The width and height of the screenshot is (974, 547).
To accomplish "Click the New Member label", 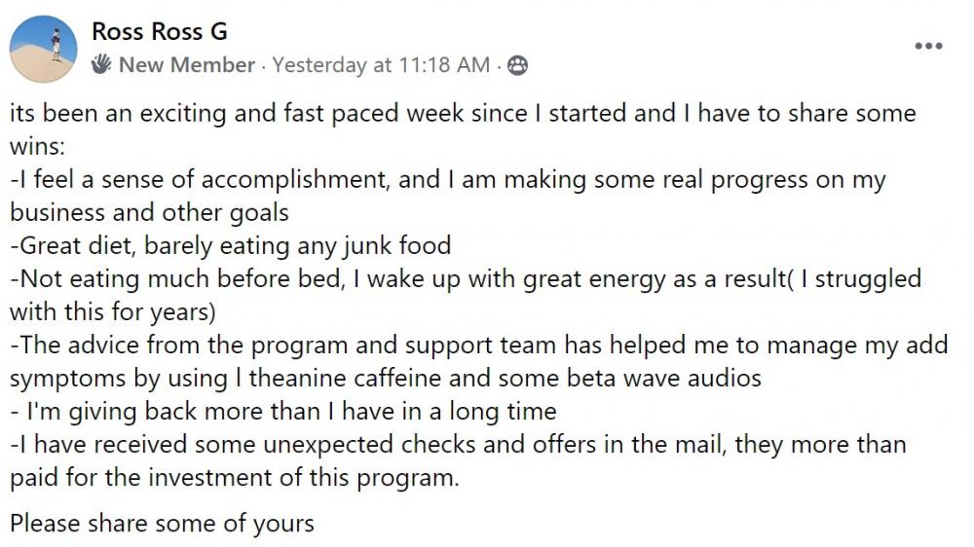I will coord(186,64).
